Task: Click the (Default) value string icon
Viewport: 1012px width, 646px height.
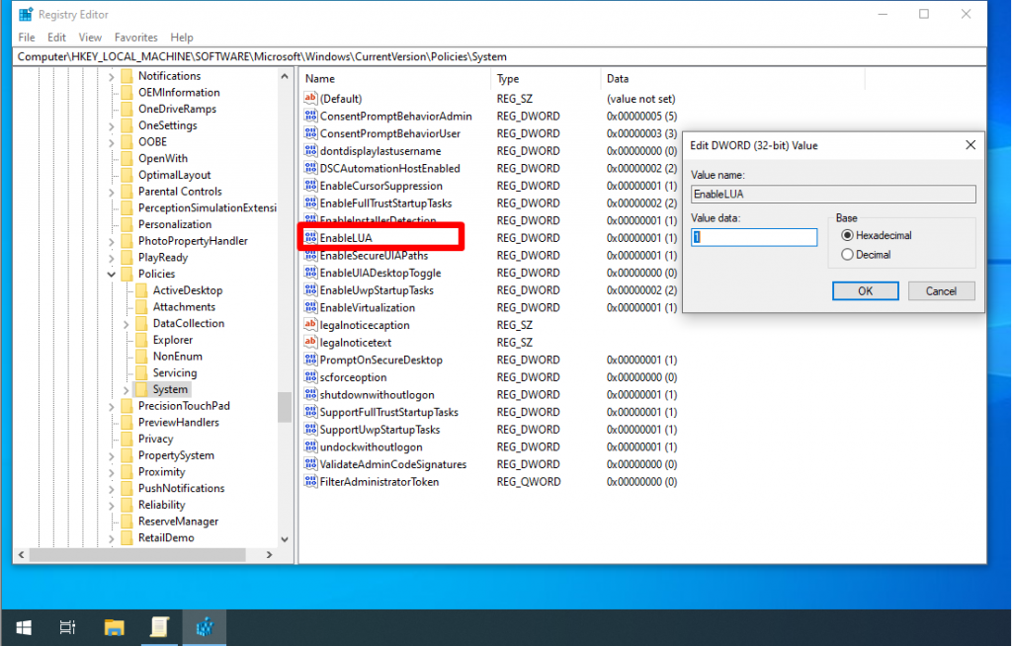Action: [310, 99]
